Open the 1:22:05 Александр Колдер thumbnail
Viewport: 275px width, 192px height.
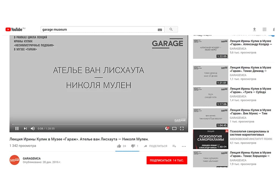coord(211,49)
